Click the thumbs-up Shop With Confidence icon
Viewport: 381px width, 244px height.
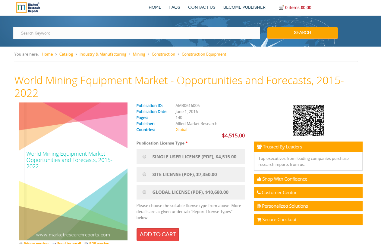coord(259,179)
